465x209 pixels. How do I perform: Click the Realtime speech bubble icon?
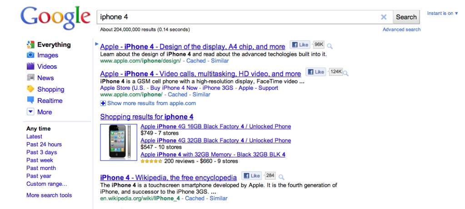[x=30, y=101]
